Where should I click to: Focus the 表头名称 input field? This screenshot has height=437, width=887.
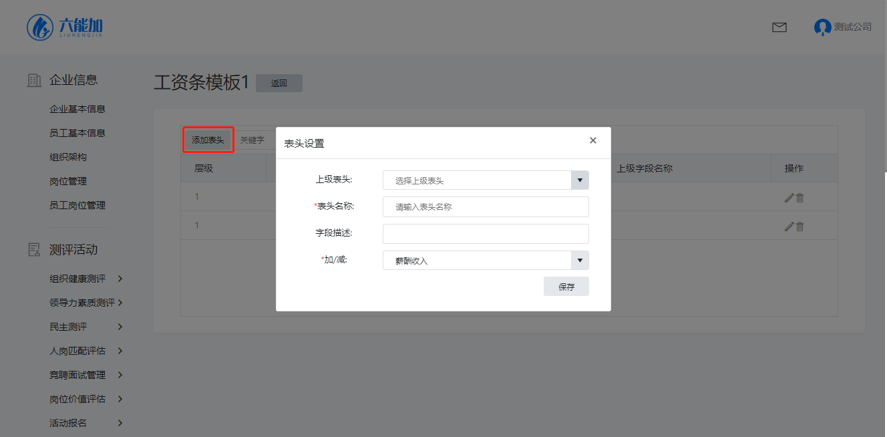click(x=486, y=207)
